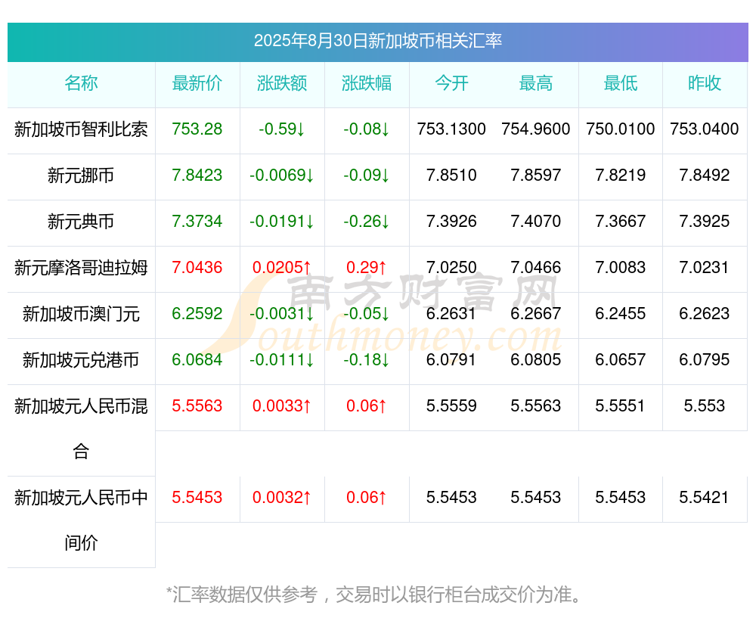Screen dimensions: 756x618
Task: Select the 名称 column header
Action: pos(81,83)
